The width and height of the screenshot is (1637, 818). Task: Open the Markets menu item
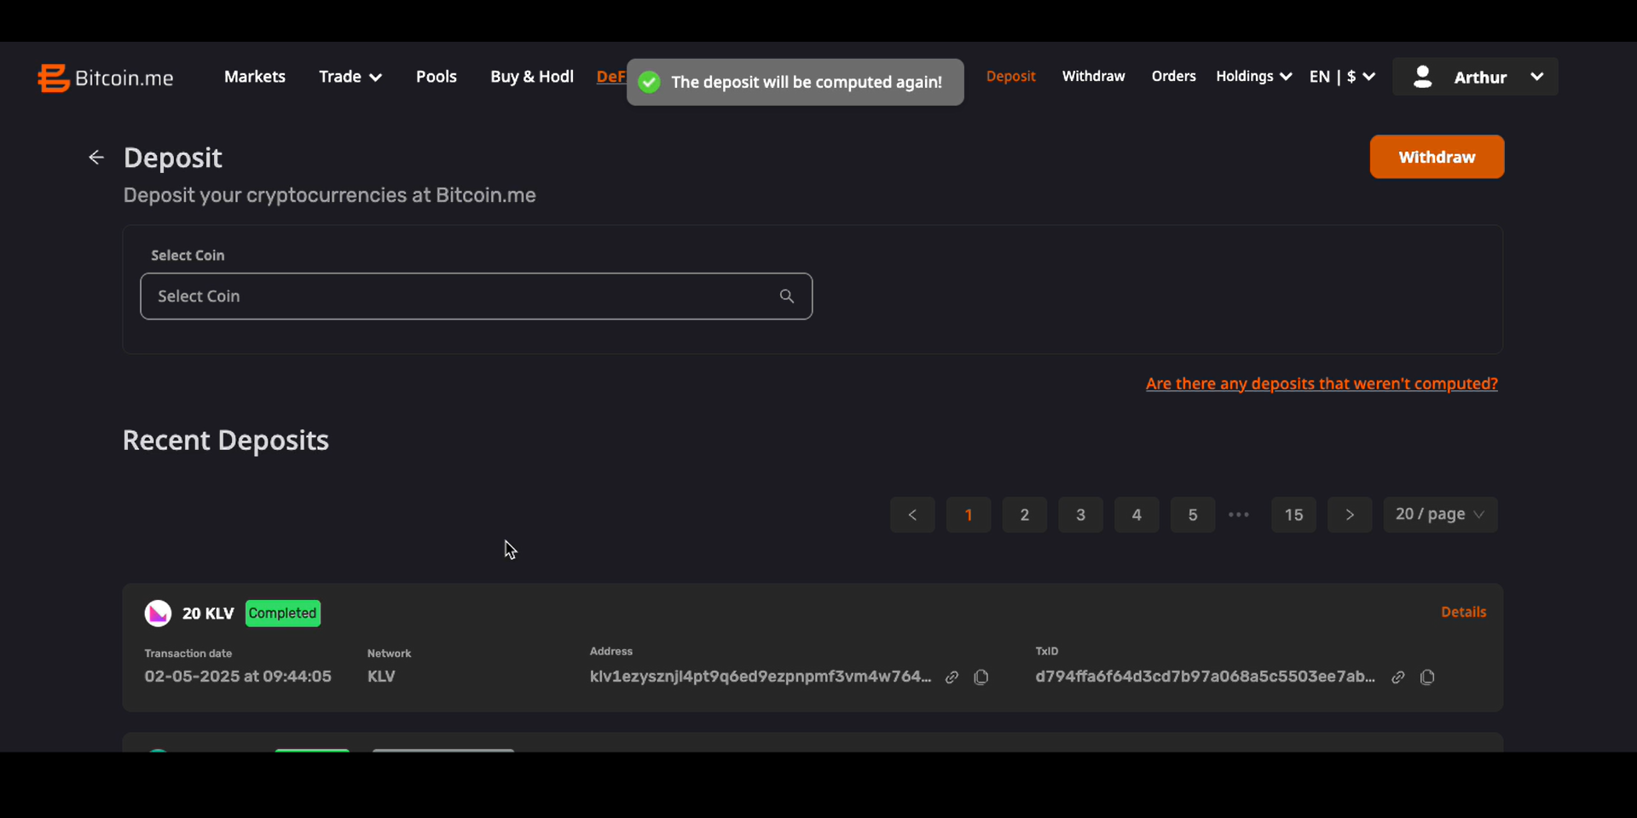(x=255, y=77)
